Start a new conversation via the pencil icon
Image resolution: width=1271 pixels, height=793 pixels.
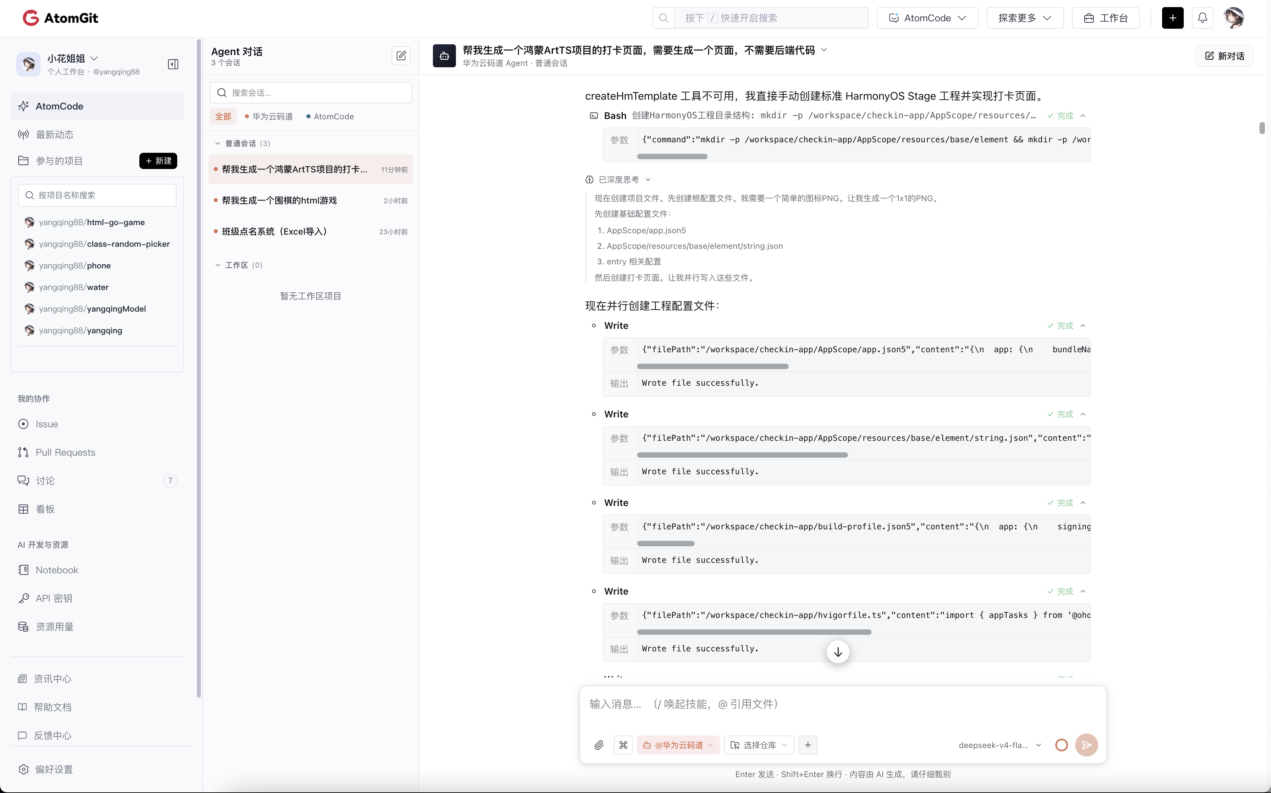(x=401, y=55)
